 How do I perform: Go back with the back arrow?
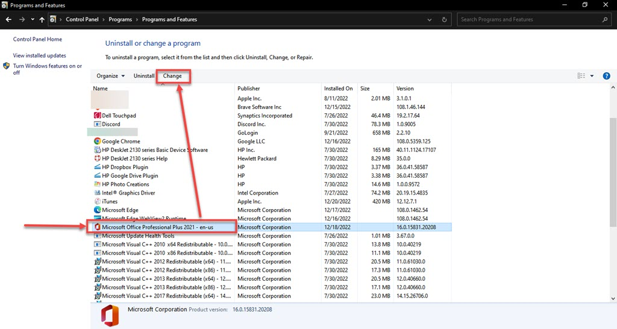(8, 19)
